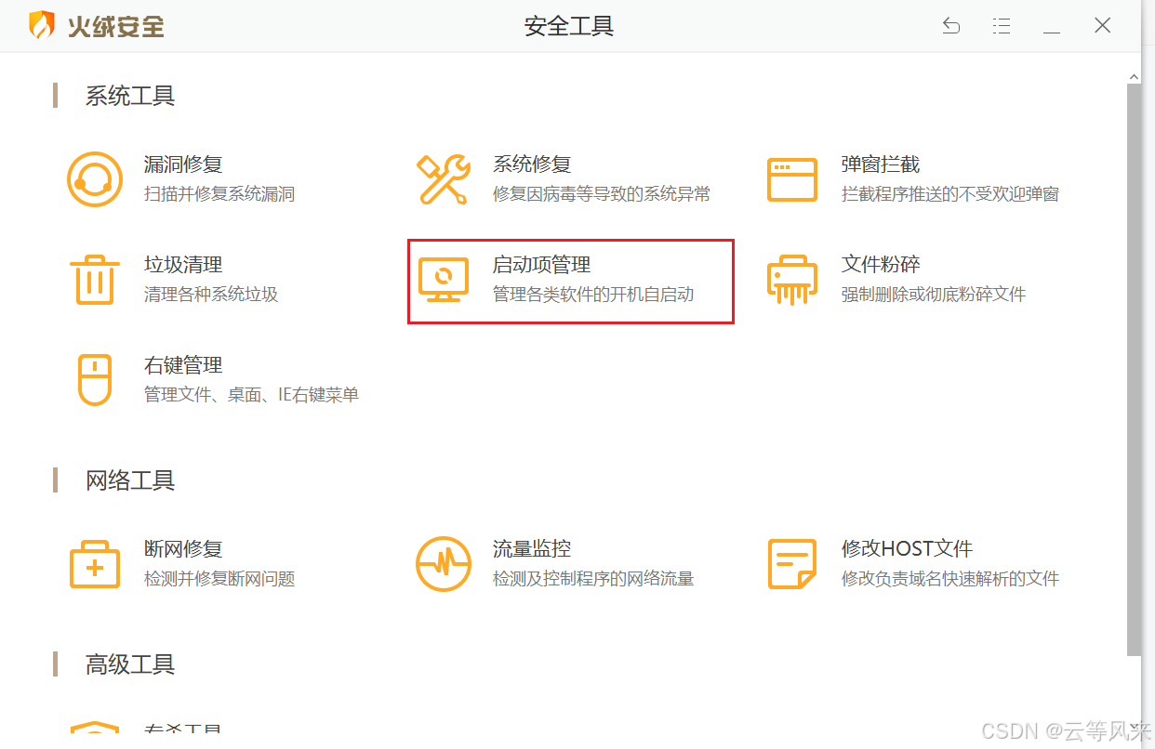Click the 断网修复 first-aid kit icon
1155x749 pixels.
(x=95, y=564)
